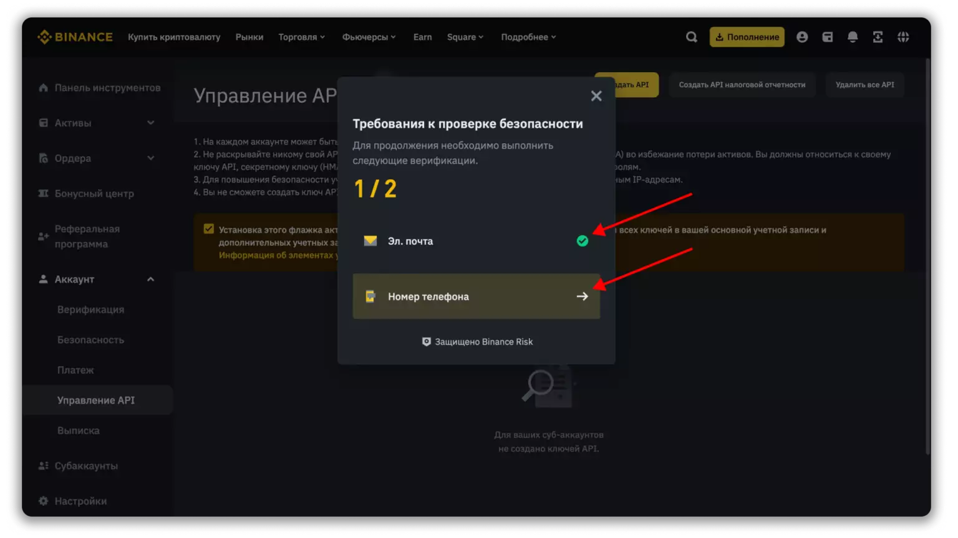Screen dimensions: 958x538
Task: Open the app download scan icon
Action: pyautogui.click(x=878, y=37)
